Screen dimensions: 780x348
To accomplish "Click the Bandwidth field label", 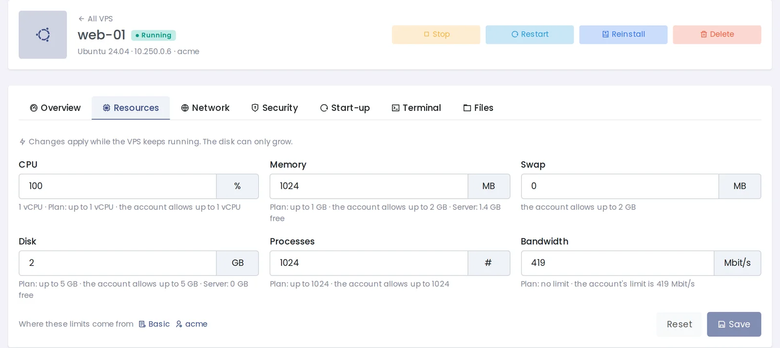I will pos(545,241).
